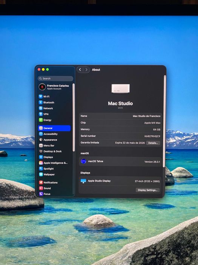Viewport: 198px width, 265px height.
Task: Click the Apple M4 Max chip value
Action: pyautogui.click(x=152, y=123)
